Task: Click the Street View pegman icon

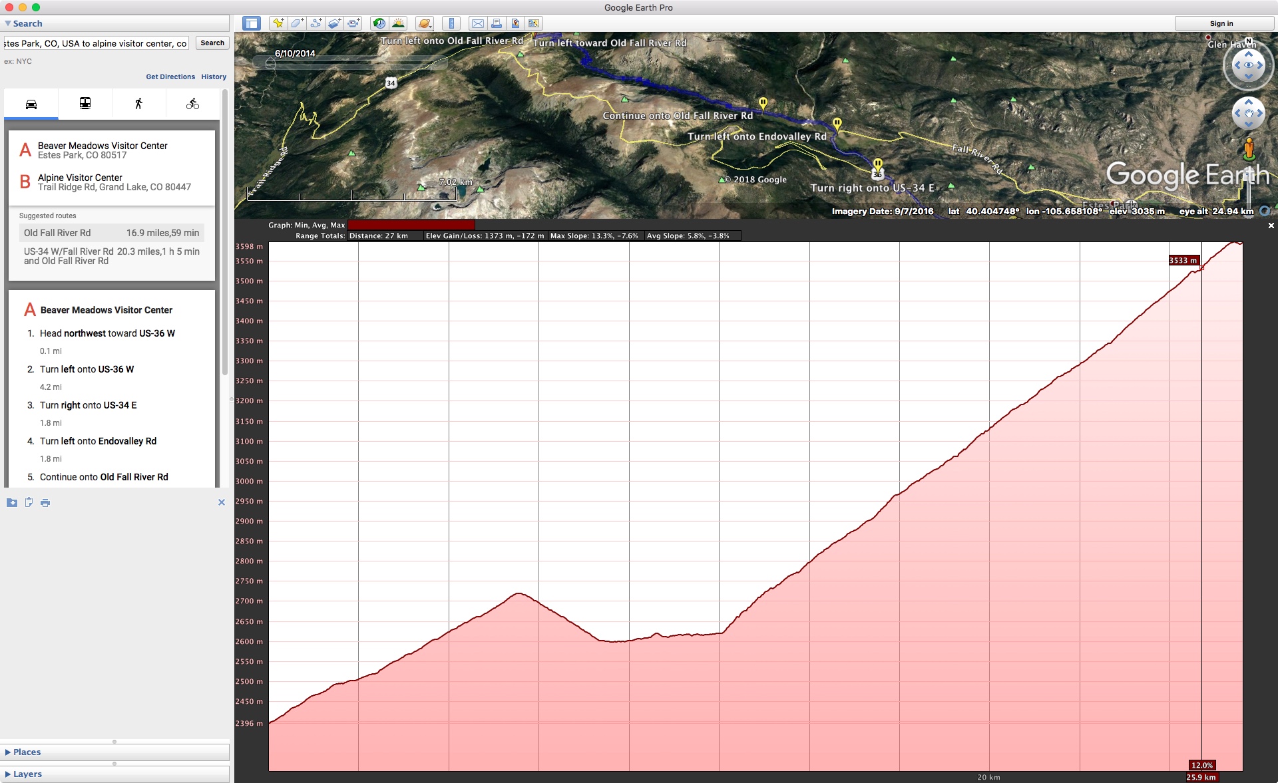Action: click(x=1249, y=148)
